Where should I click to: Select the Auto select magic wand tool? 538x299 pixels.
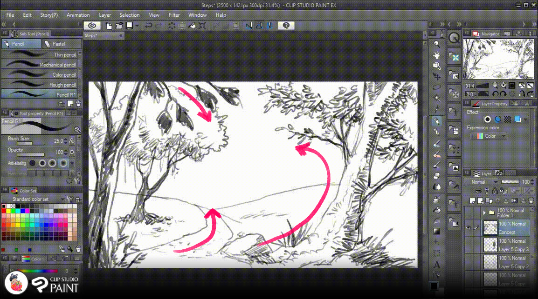coord(436,98)
